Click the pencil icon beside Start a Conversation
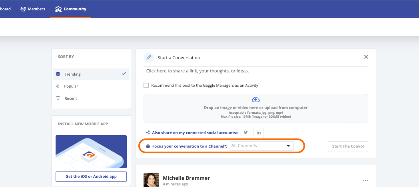 [149, 57]
